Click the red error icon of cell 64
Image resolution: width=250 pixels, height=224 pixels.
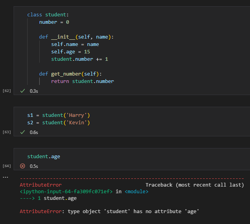coord(23,166)
